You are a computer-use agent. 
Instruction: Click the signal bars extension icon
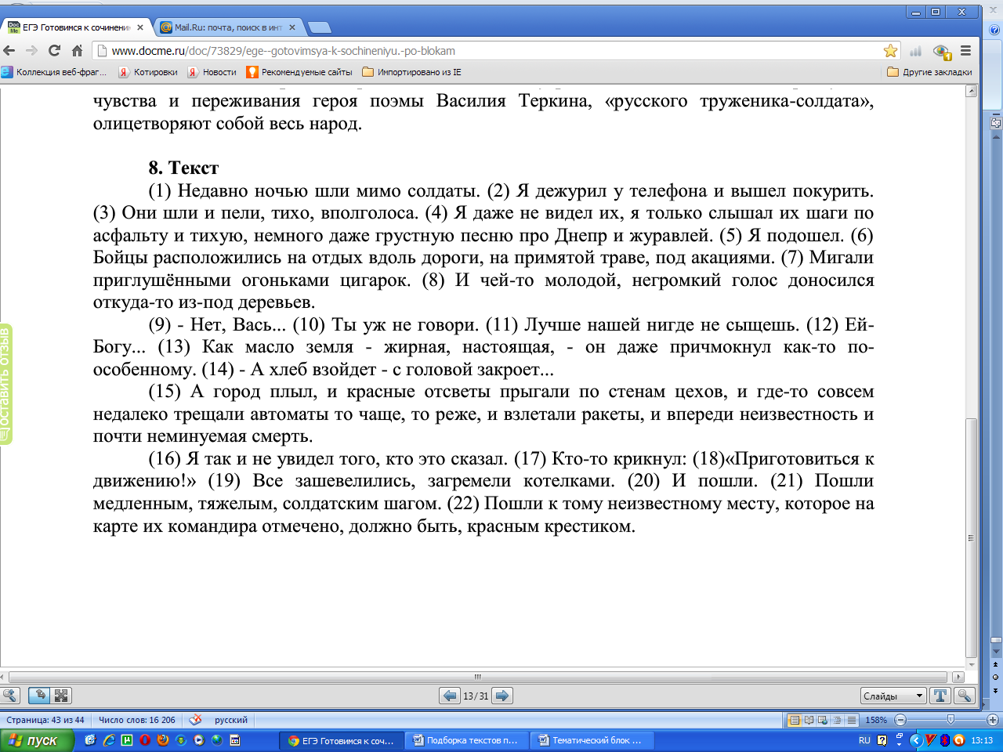[x=915, y=51]
